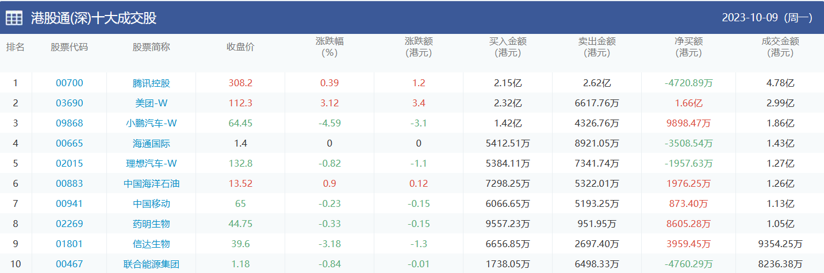Image resolution: width=824 pixels, height=273 pixels.
Task: Open the 海通国际 stock link
Action: [151, 143]
